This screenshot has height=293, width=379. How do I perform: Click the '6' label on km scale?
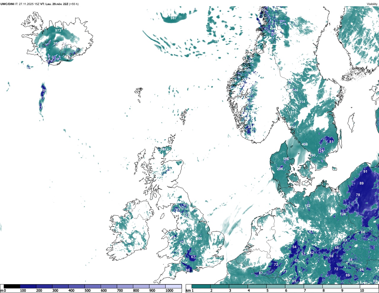pos(286,291)
